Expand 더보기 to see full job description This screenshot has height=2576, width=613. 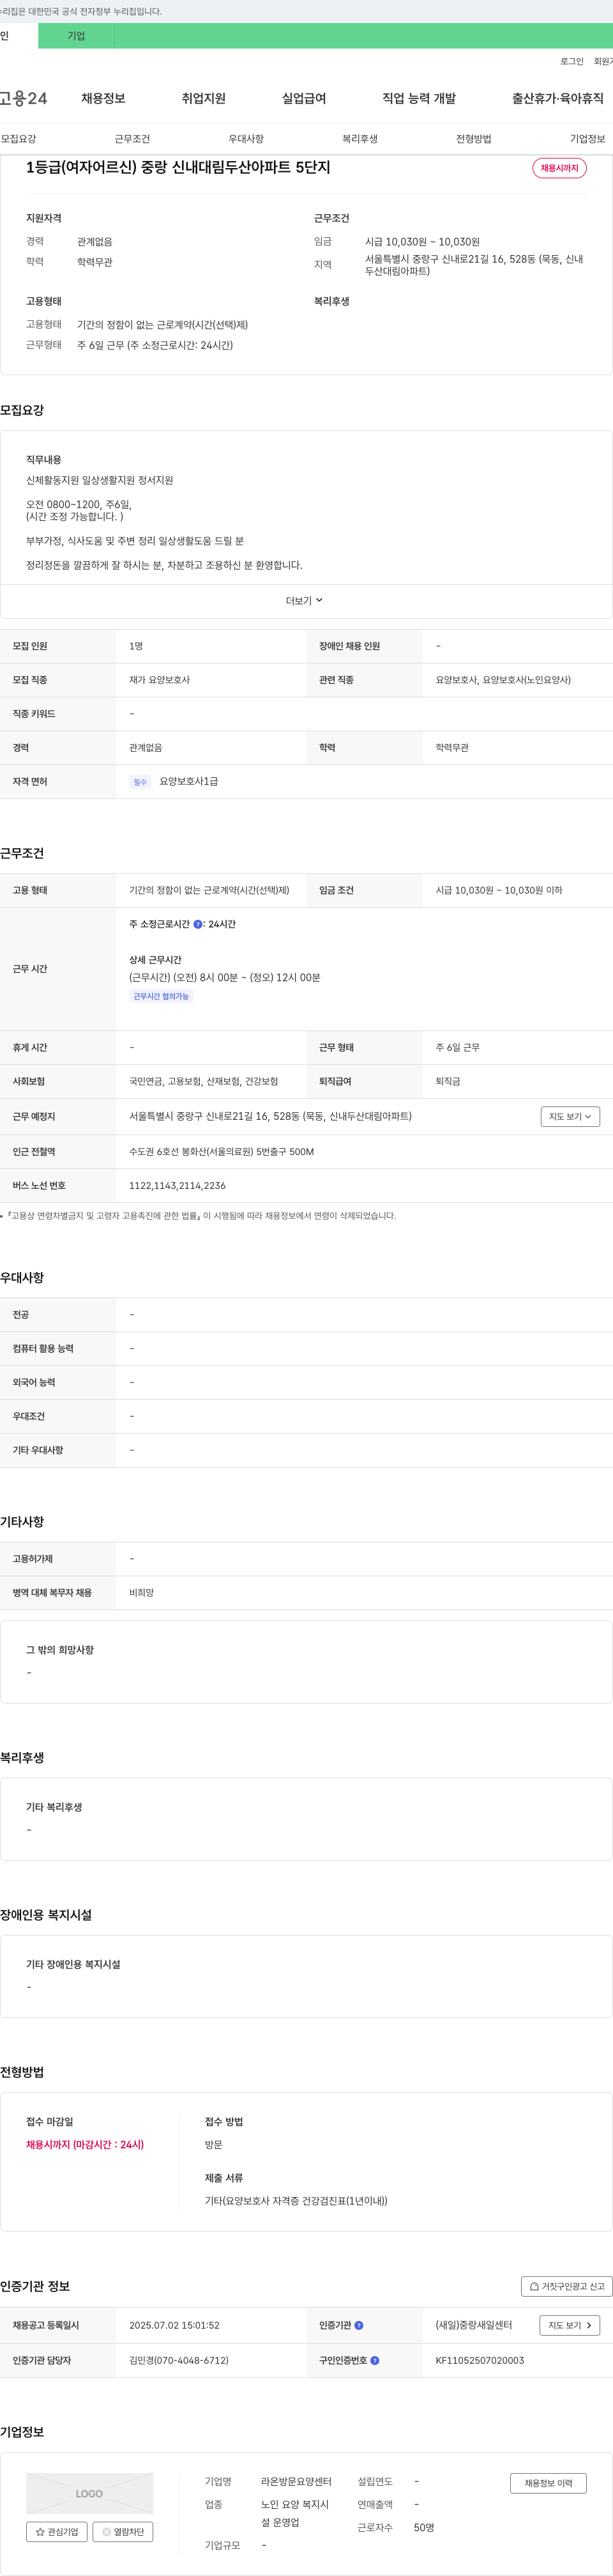point(305,601)
